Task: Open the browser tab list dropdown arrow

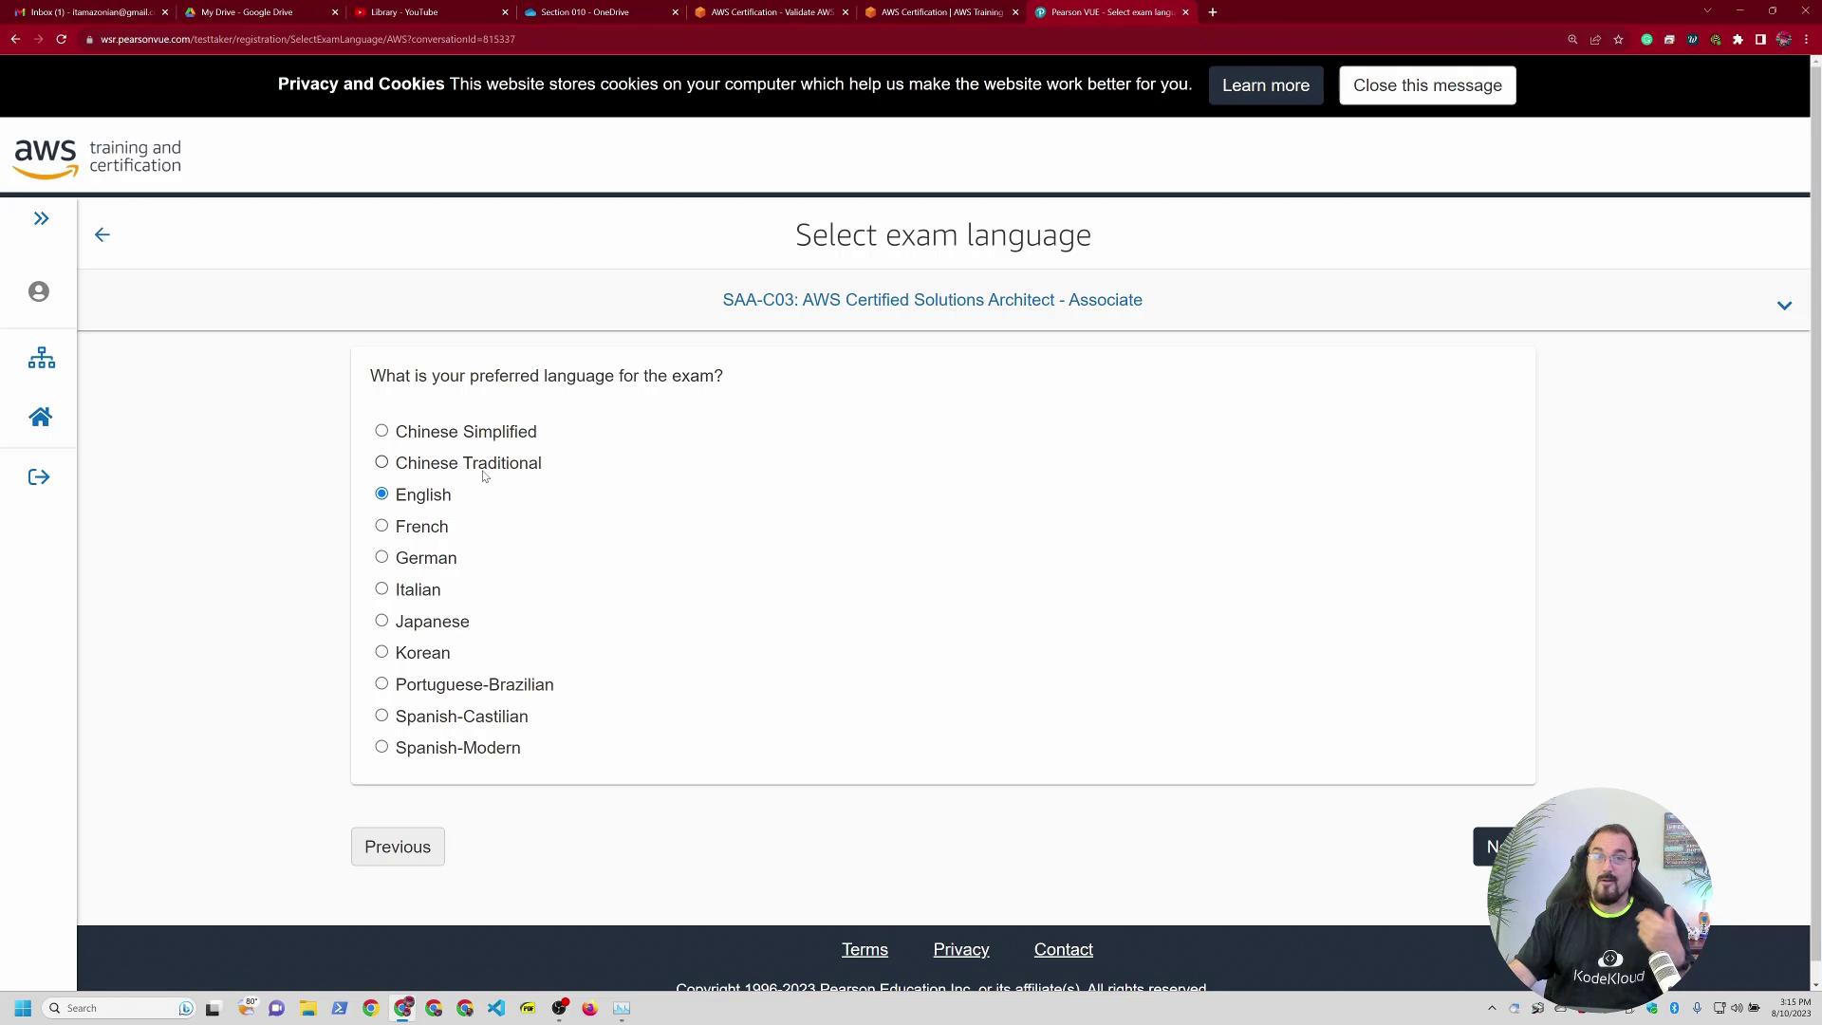Action: 1707,11
